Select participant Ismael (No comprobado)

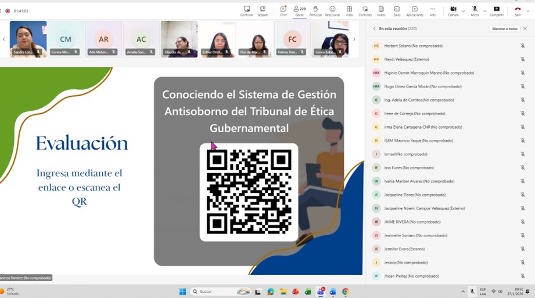[450, 154]
